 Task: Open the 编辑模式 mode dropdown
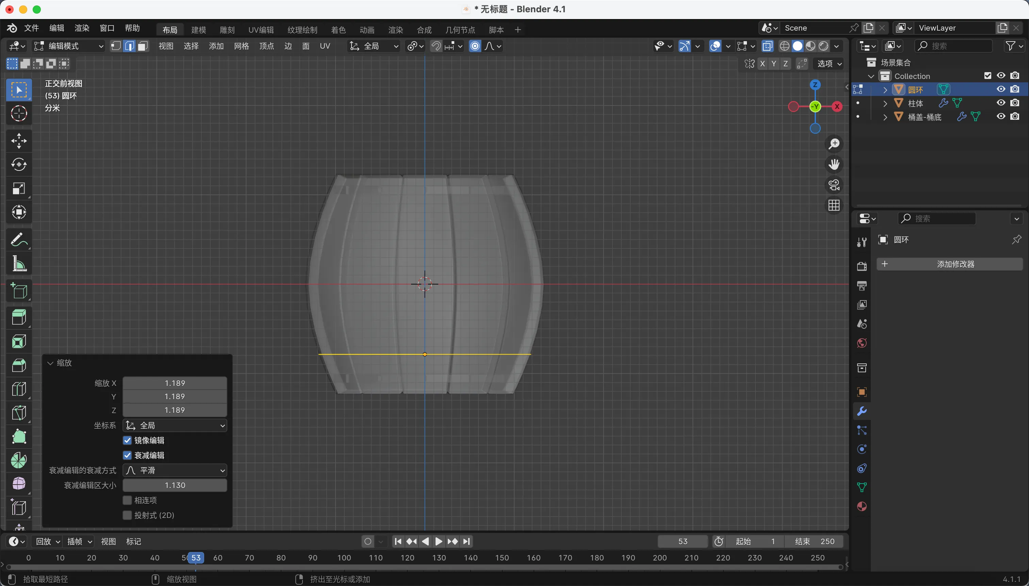coord(69,46)
